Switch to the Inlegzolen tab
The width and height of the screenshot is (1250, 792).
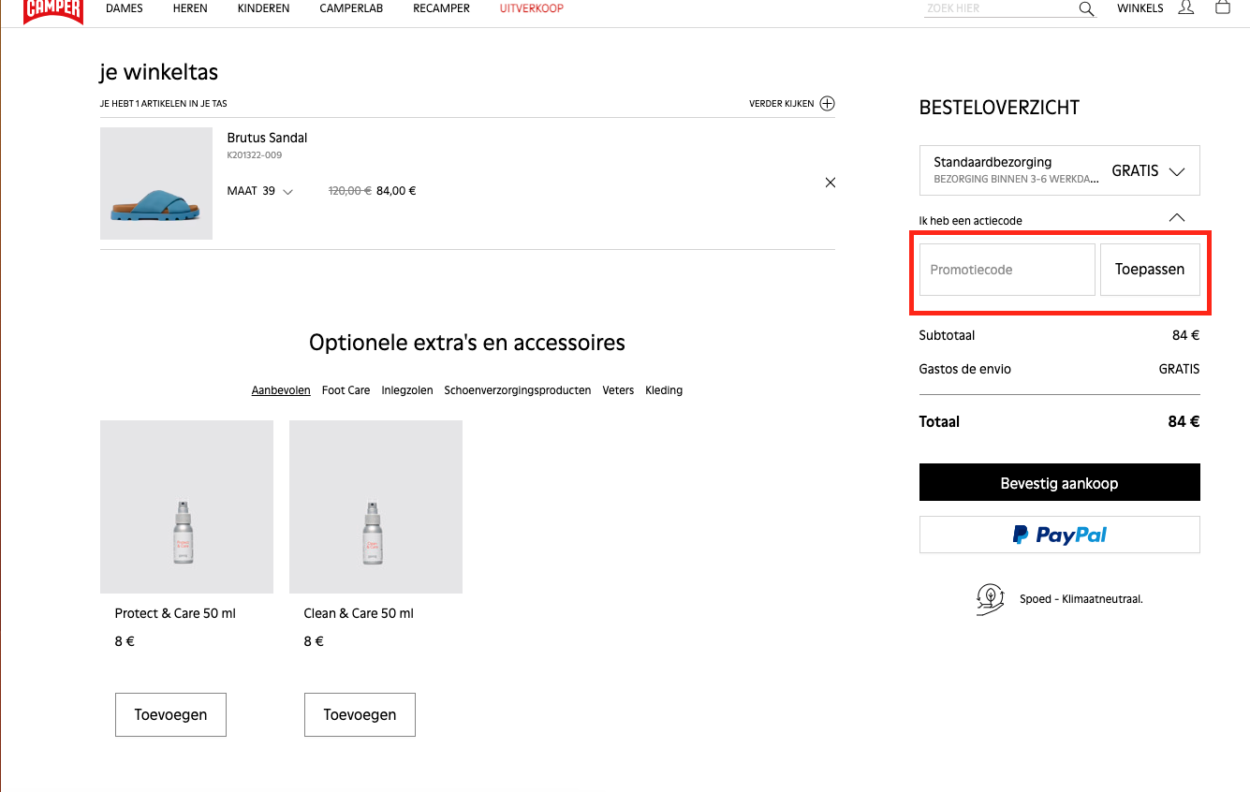point(407,390)
